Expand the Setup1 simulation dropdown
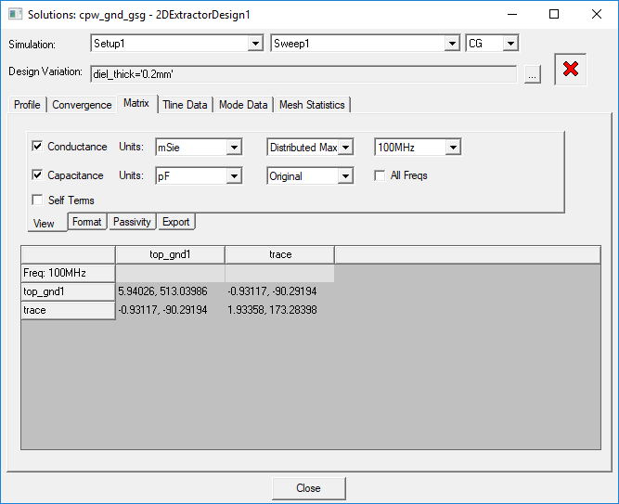 [255, 44]
